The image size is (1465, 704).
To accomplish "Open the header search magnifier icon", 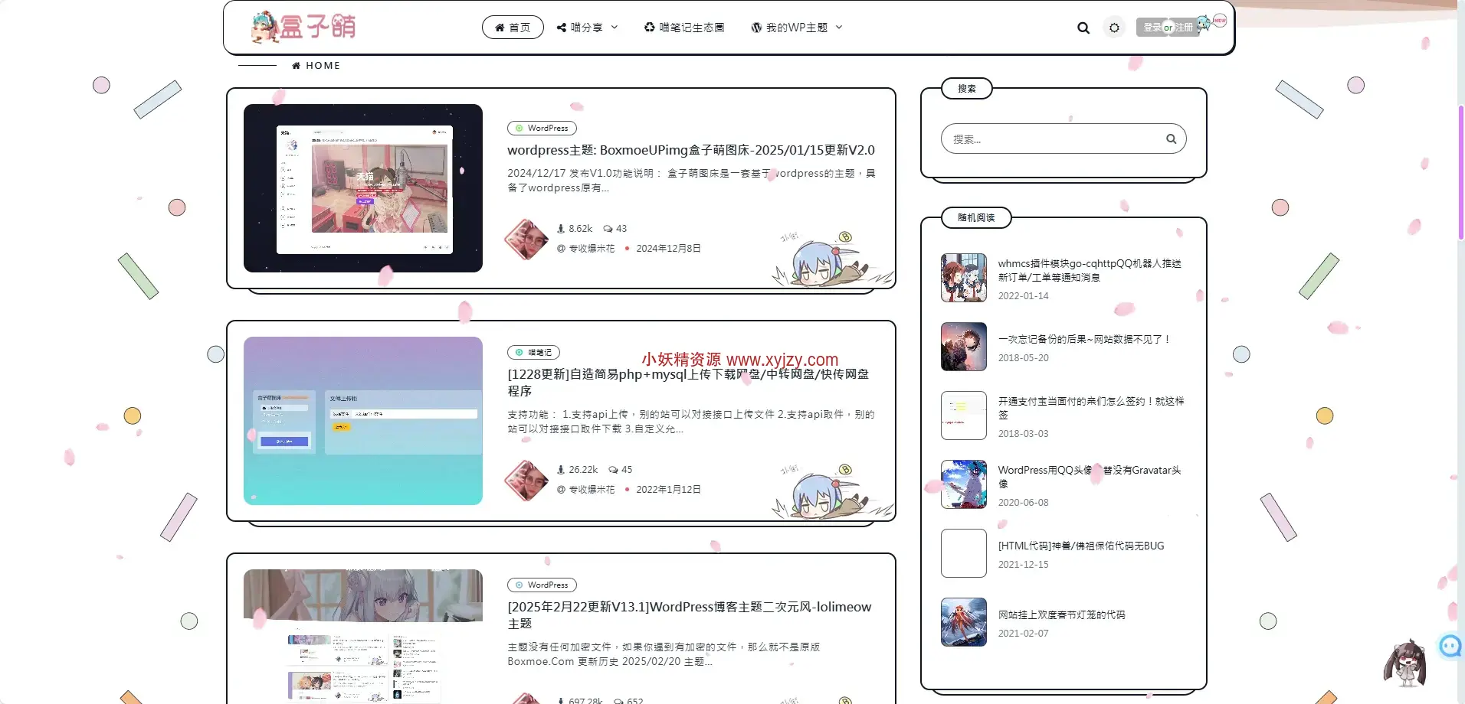I will click(1083, 28).
